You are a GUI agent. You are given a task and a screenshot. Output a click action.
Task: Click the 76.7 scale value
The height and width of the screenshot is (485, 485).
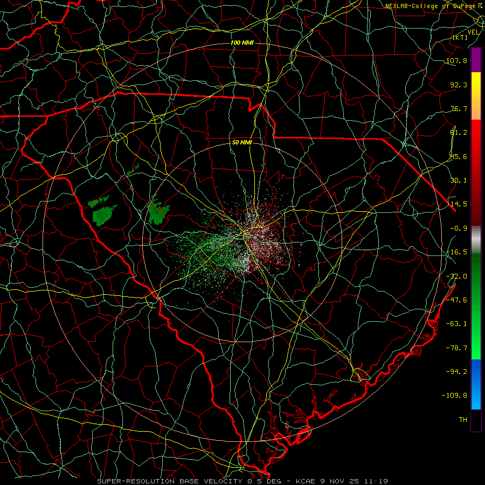[x=459, y=108]
